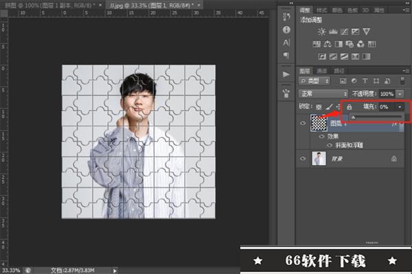Hide the 图层 1 layer via its eye

[x=303, y=123]
